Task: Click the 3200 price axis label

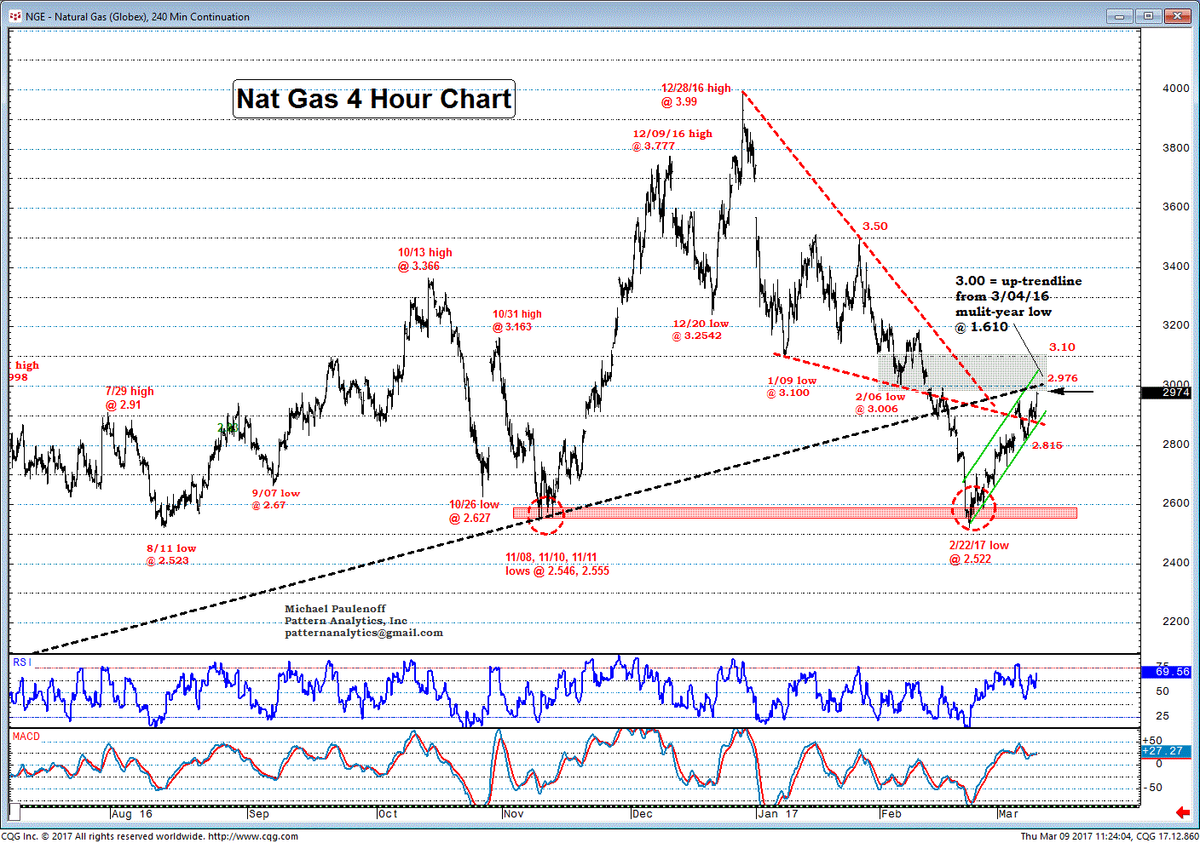Action: point(1175,325)
